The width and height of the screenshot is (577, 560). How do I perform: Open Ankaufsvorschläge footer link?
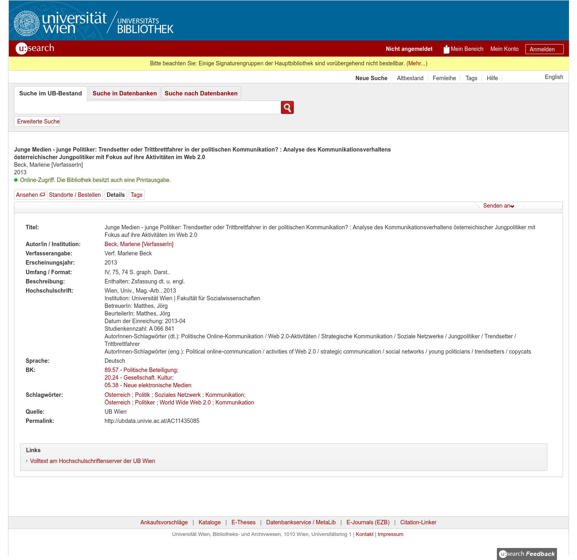pyautogui.click(x=164, y=522)
